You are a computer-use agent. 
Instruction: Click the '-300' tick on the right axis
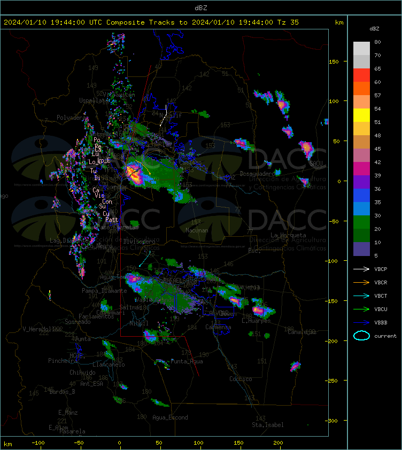(332, 421)
